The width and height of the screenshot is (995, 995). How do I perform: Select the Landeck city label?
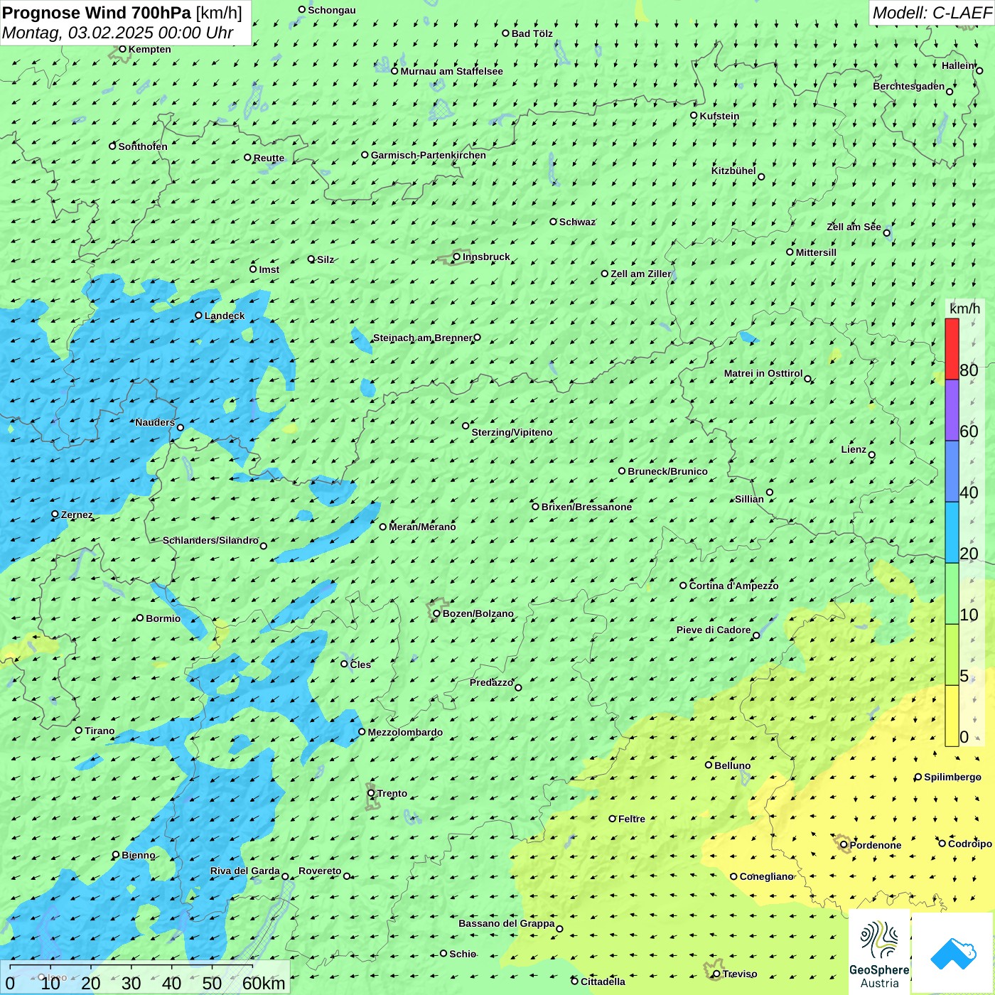point(225,316)
